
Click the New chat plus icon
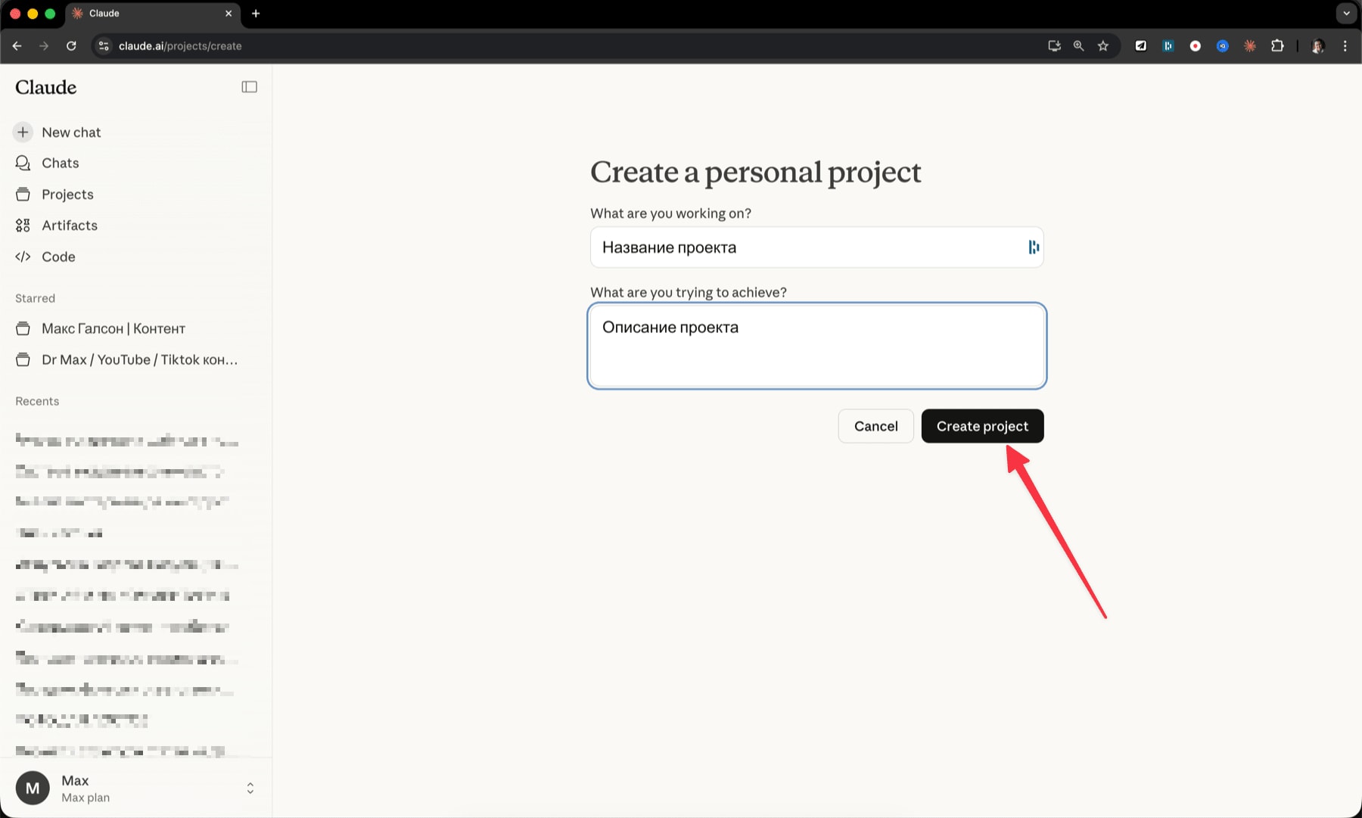click(x=23, y=132)
